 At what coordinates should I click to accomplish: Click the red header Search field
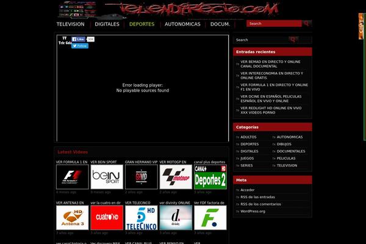tap(274, 23)
